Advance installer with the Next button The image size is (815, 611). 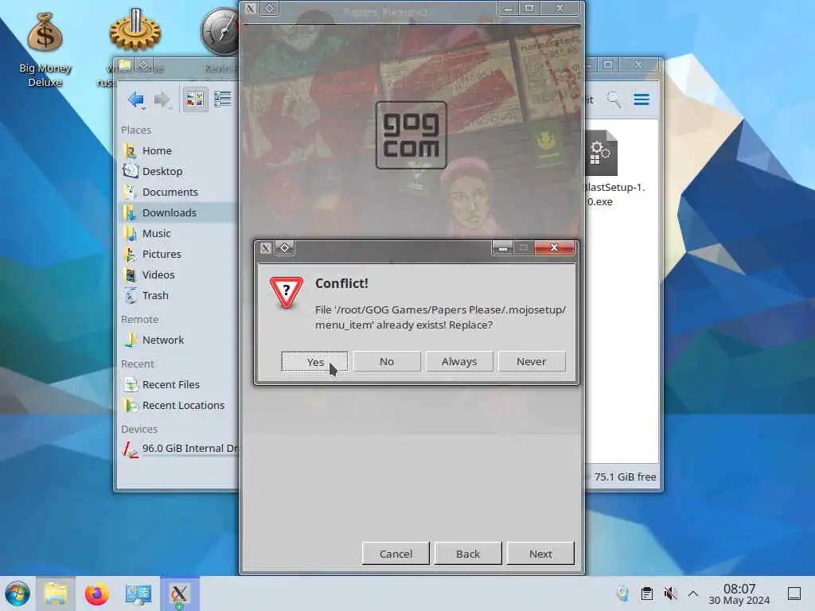(x=540, y=554)
